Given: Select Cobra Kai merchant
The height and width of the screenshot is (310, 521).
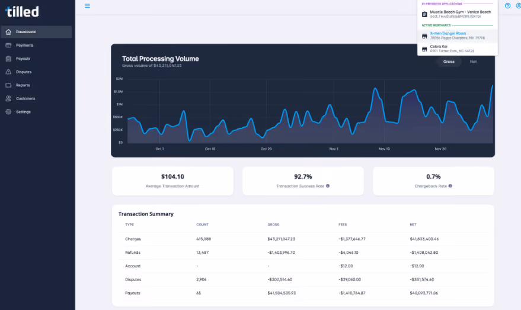Looking at the screenshot, I should (458, 49).
